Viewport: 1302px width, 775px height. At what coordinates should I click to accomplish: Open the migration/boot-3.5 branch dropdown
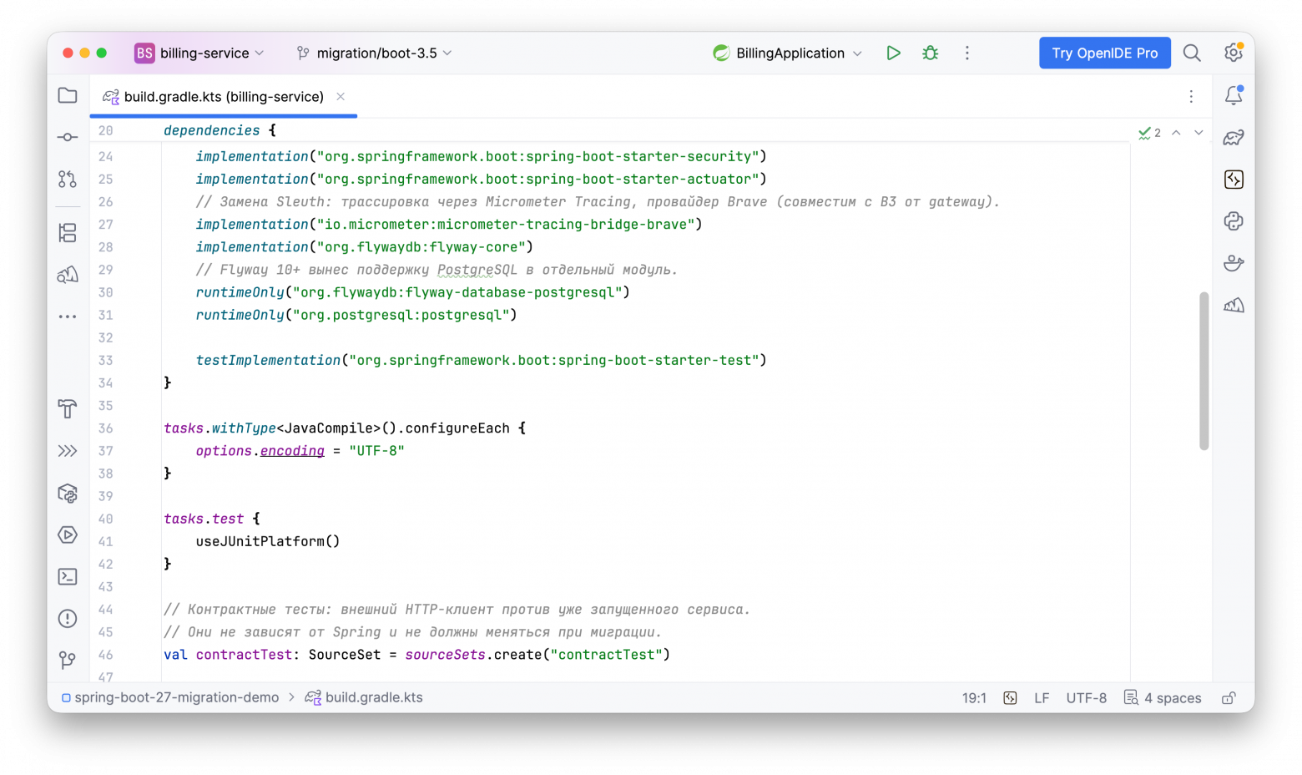[x=374, y=53]
